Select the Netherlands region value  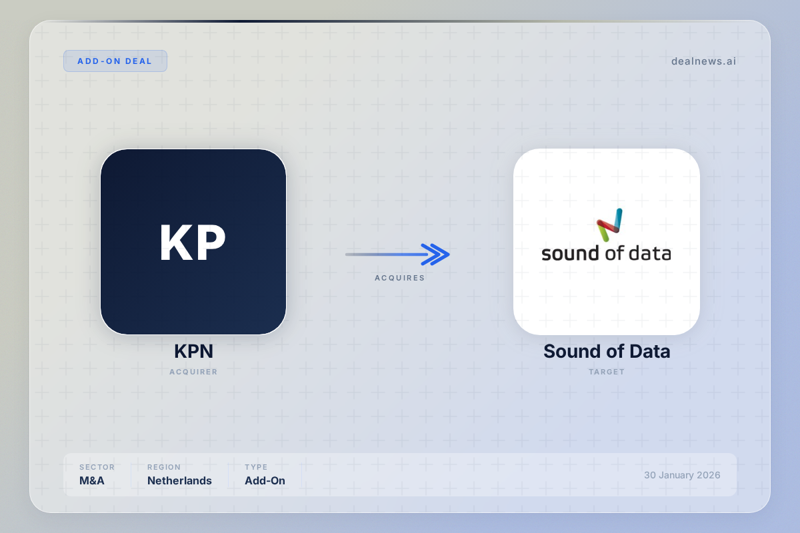179,480
